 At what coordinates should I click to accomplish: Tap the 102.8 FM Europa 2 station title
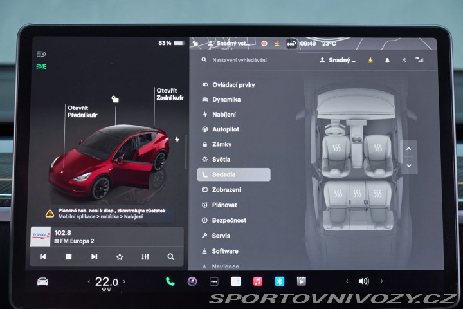tap(75, 237)
